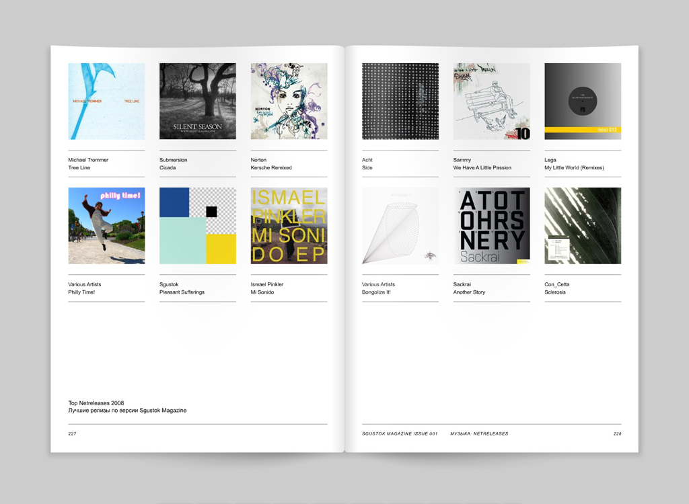Click the caption title Another Story
This screenshot has height=504, width=689.
tap(469, 292)
